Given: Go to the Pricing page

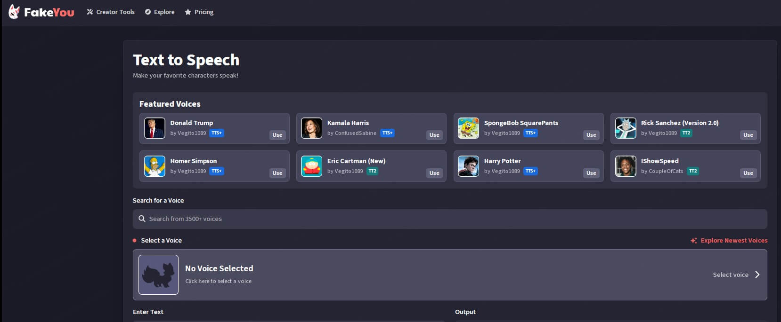Looking at the screenshot, I should 199,12.
